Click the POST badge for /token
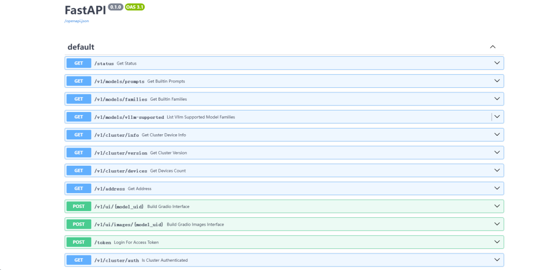559x270 pixels. 79,242
